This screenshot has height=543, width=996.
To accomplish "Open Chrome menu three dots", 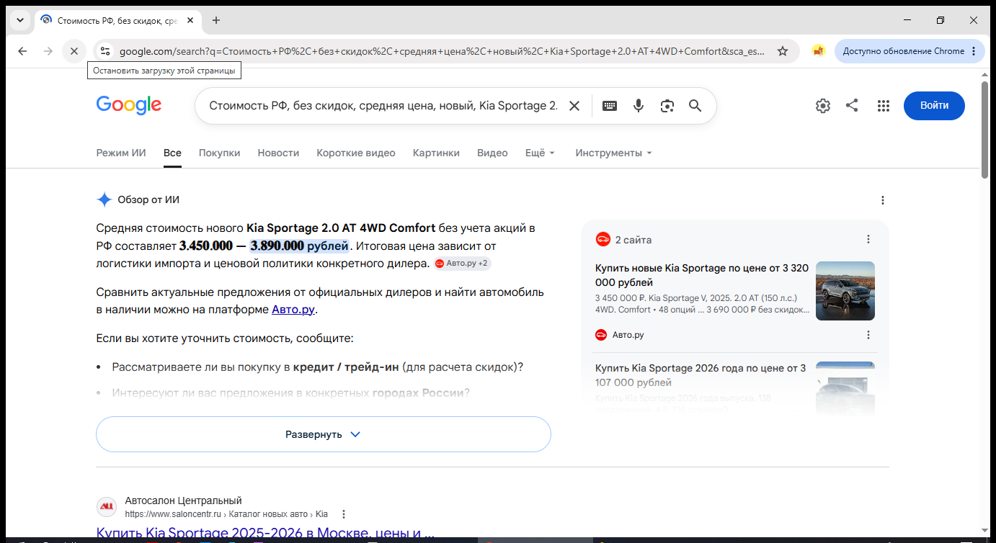I will [x=974, y=51].
